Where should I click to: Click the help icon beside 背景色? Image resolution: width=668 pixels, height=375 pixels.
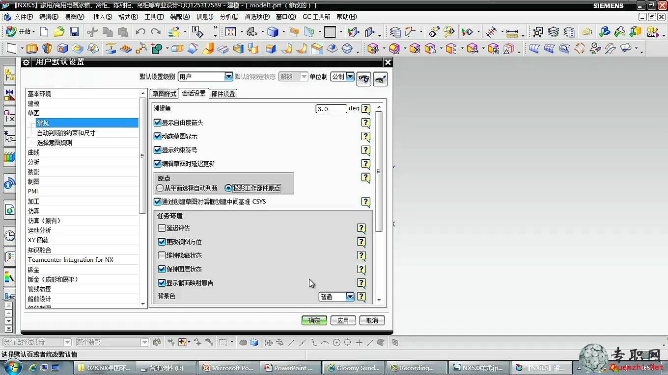[x=361, y=297]
